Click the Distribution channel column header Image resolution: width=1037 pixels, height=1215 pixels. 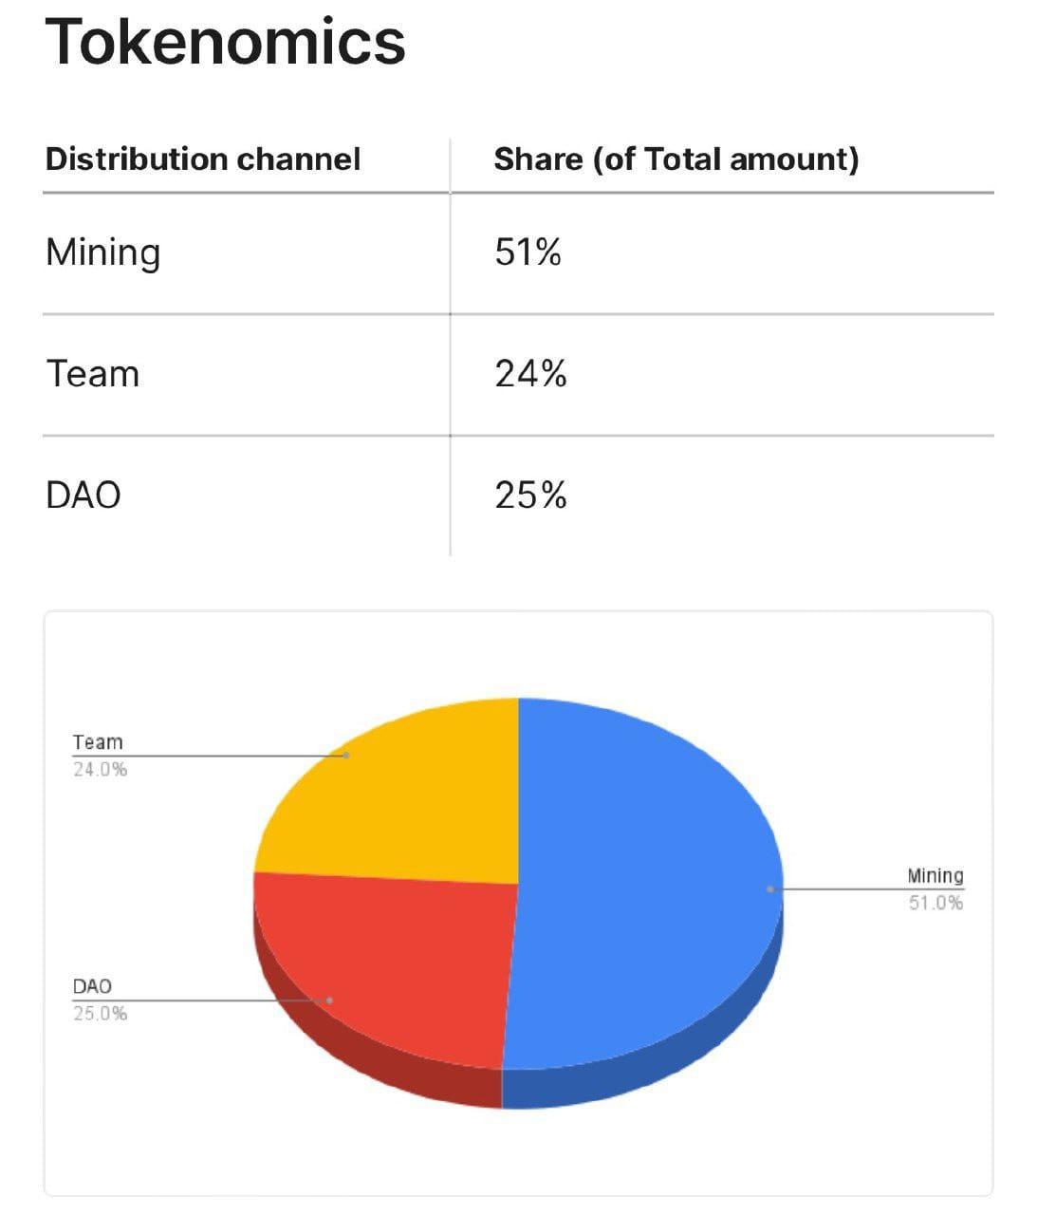click(x=203, y=159)
